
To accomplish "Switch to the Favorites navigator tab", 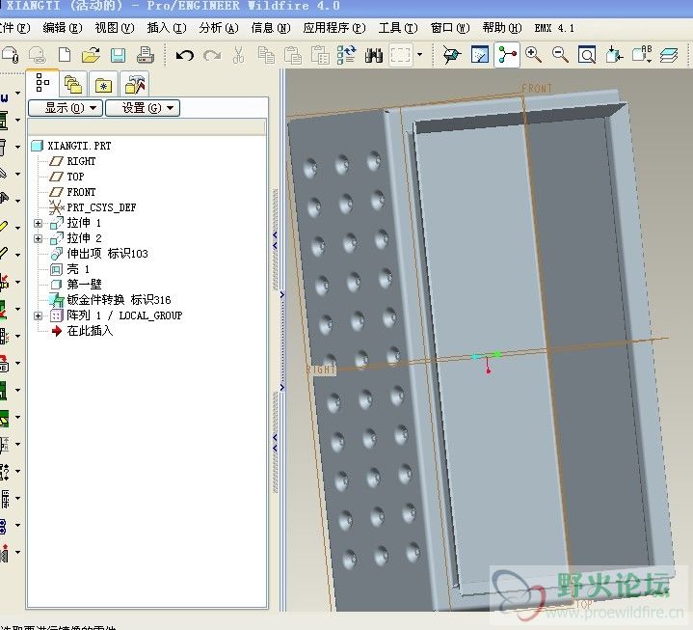I will point(103,84).
